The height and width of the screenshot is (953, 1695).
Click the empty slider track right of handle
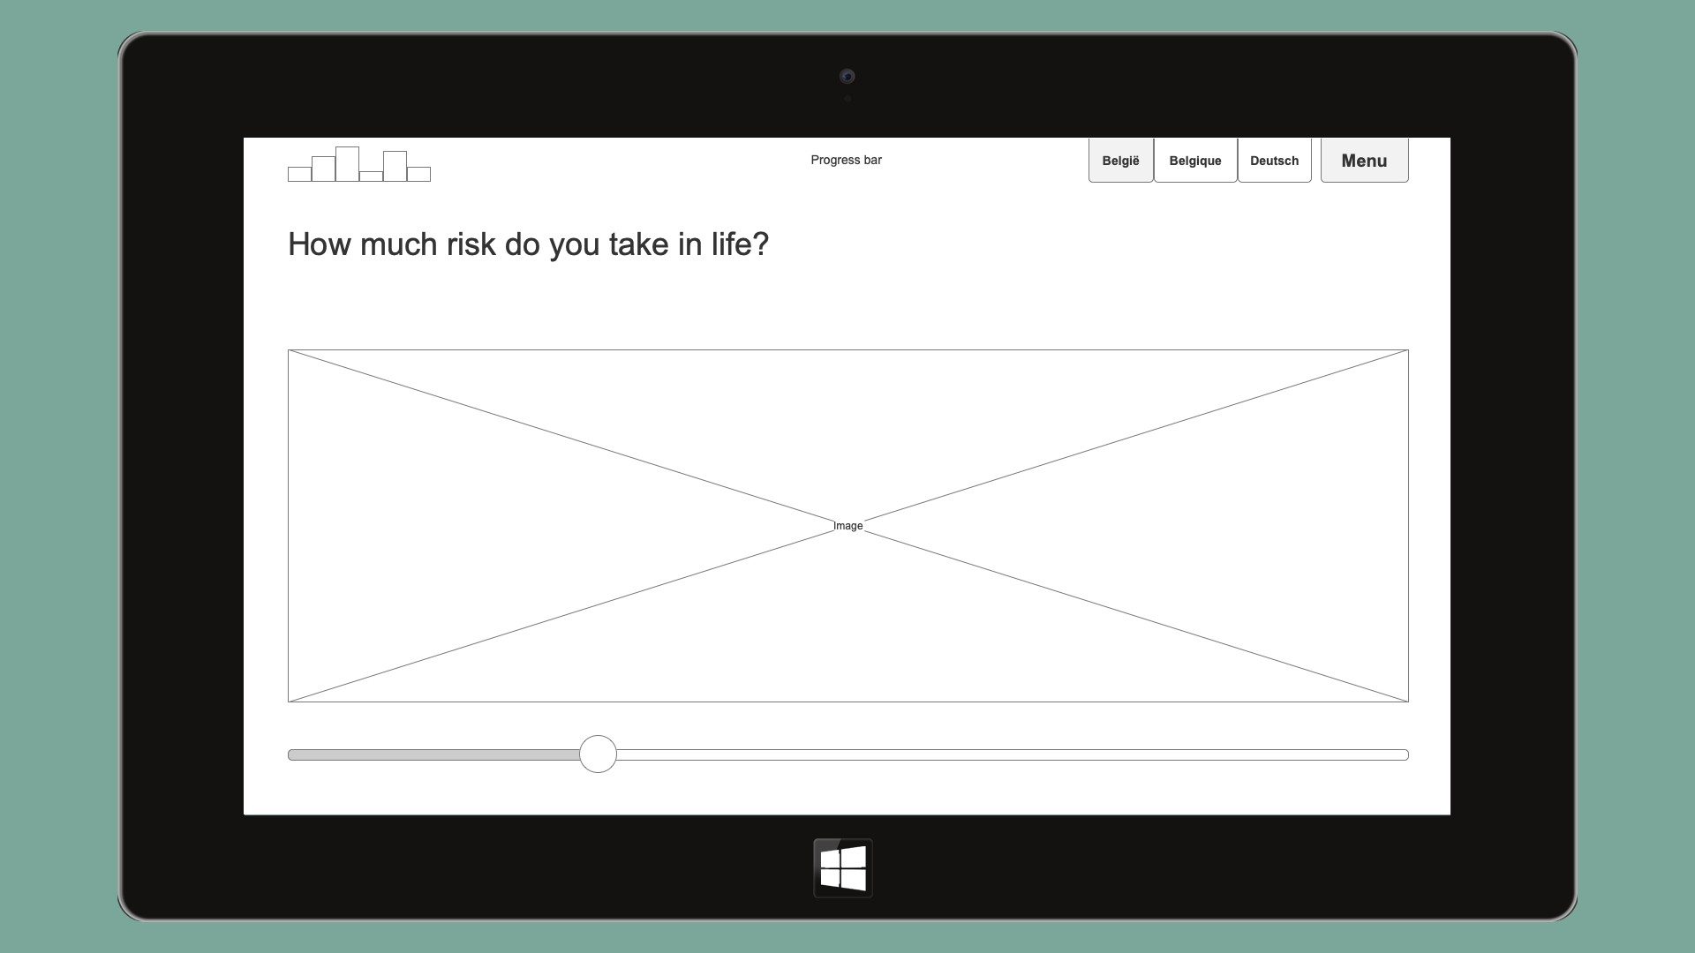click(1006, 754)
